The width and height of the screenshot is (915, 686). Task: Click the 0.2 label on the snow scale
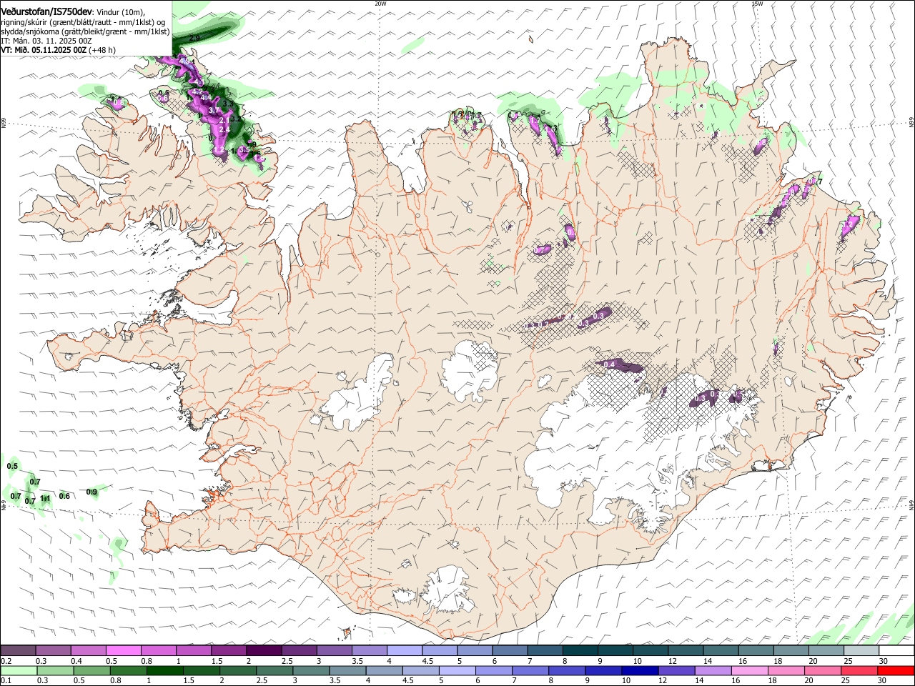pyautogui.click(x=6, y=661)
